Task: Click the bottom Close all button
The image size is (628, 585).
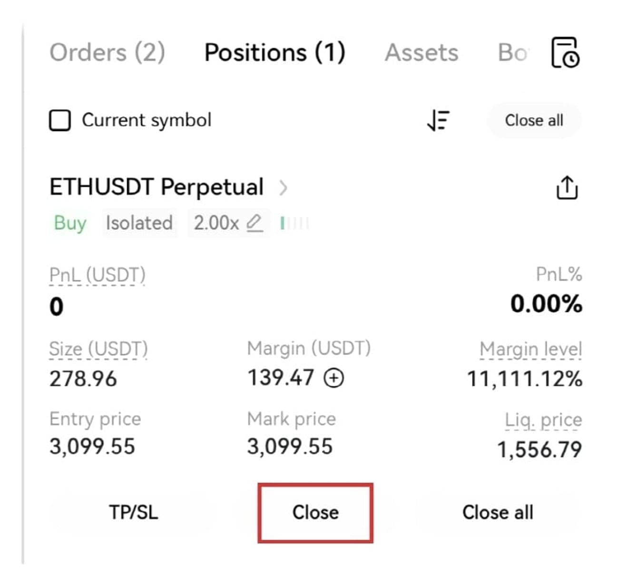Action: click(x=498, y=513)
